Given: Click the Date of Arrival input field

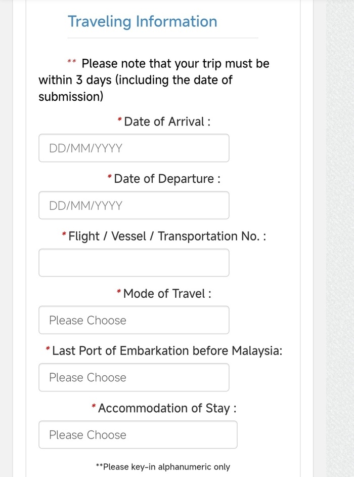Looking at the screenshot, I should (x=134, y=148).
